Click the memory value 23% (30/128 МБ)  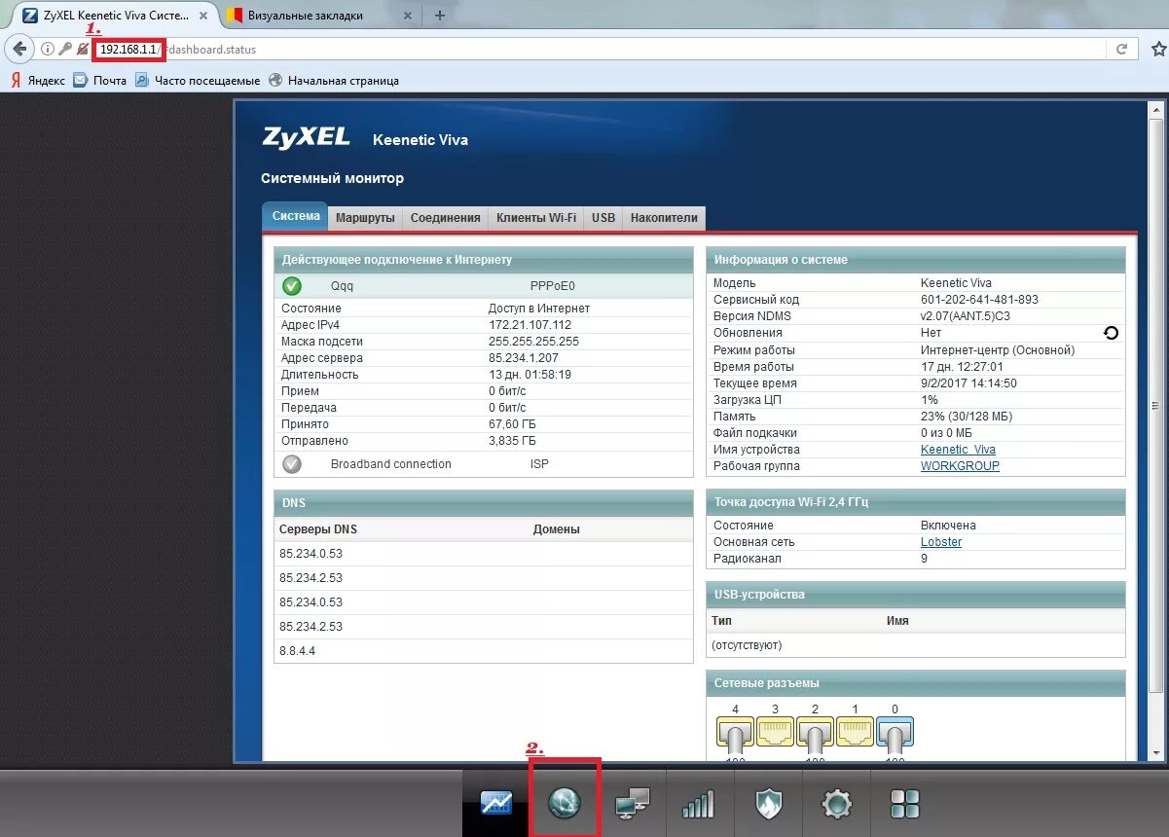point(967,417)
